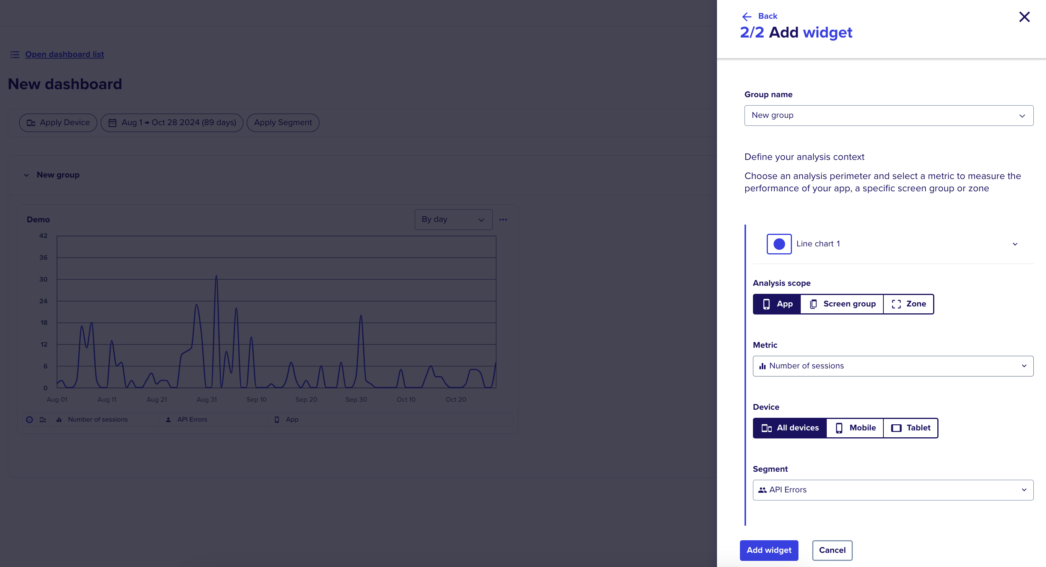Click the legend circle marker icon
Image resolution: width=1046 pixels, height=567 pixels.
29,420
